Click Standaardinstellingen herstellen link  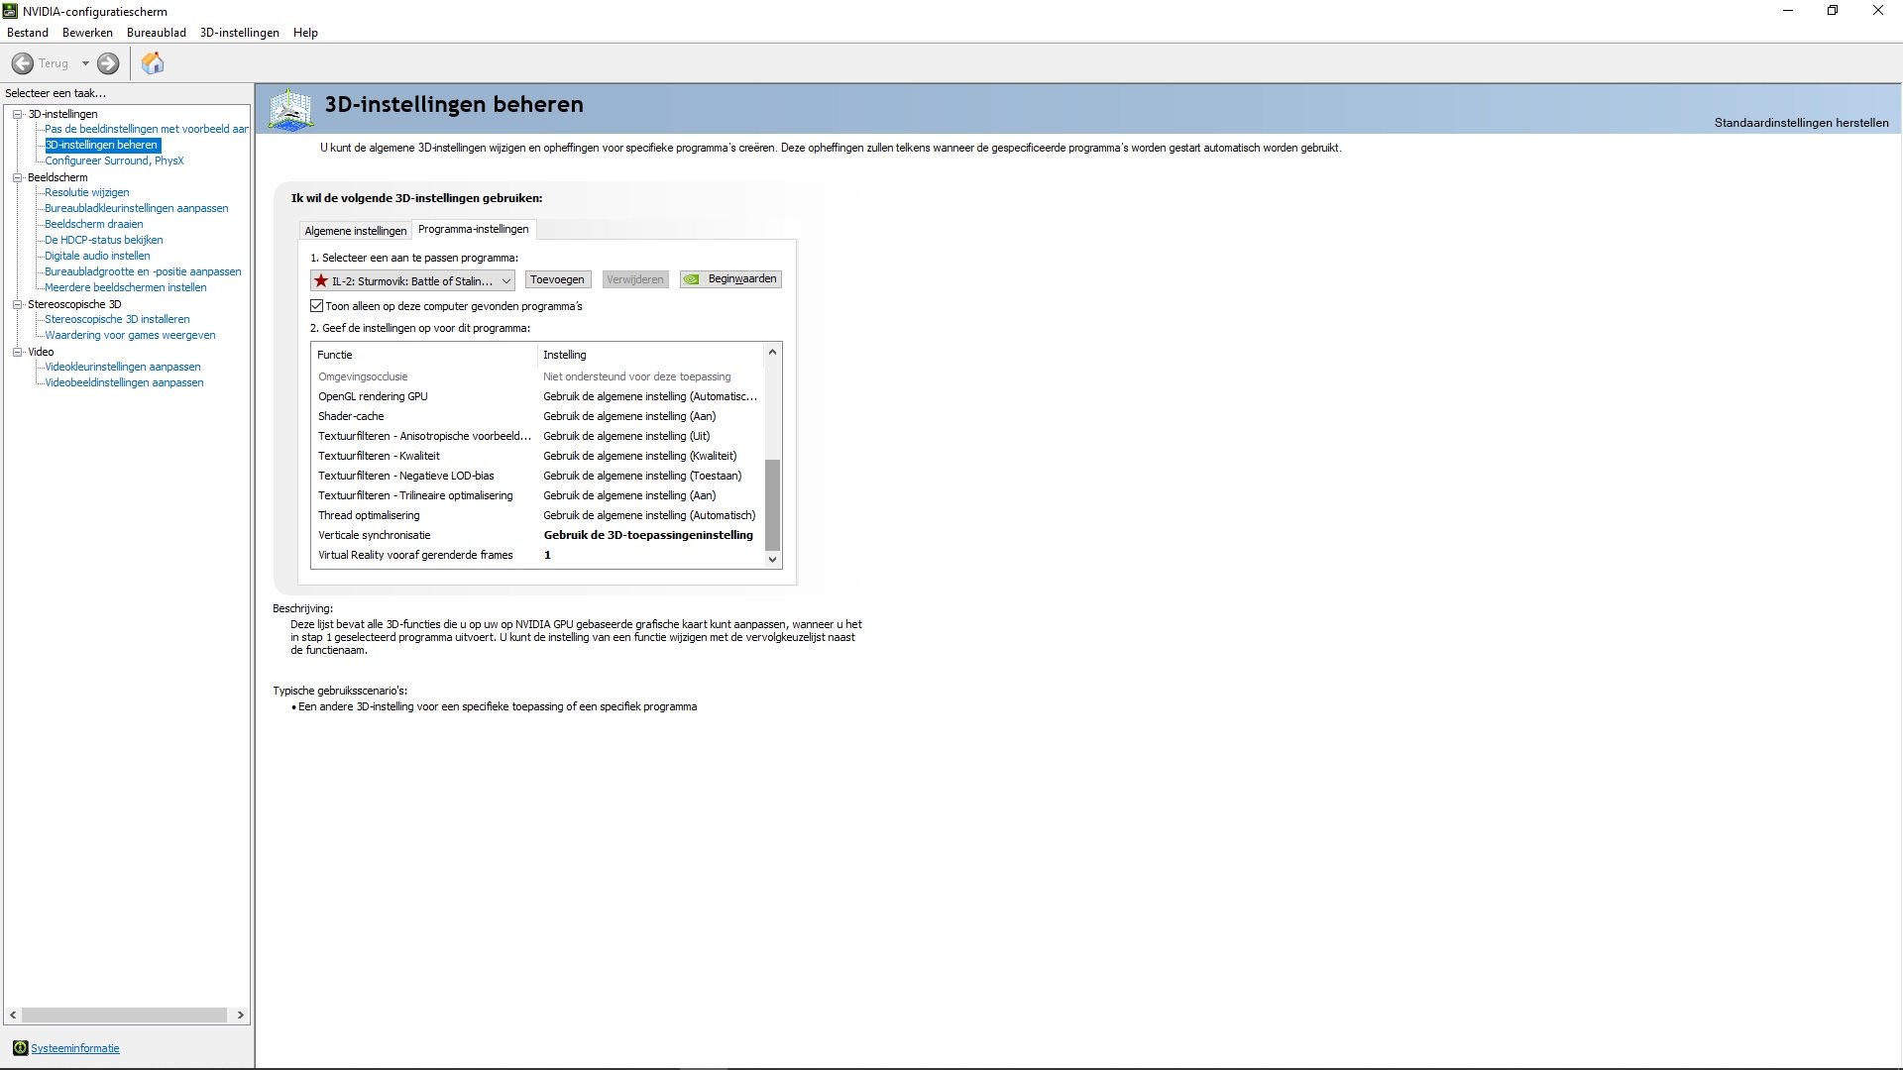coord(1801,123)
